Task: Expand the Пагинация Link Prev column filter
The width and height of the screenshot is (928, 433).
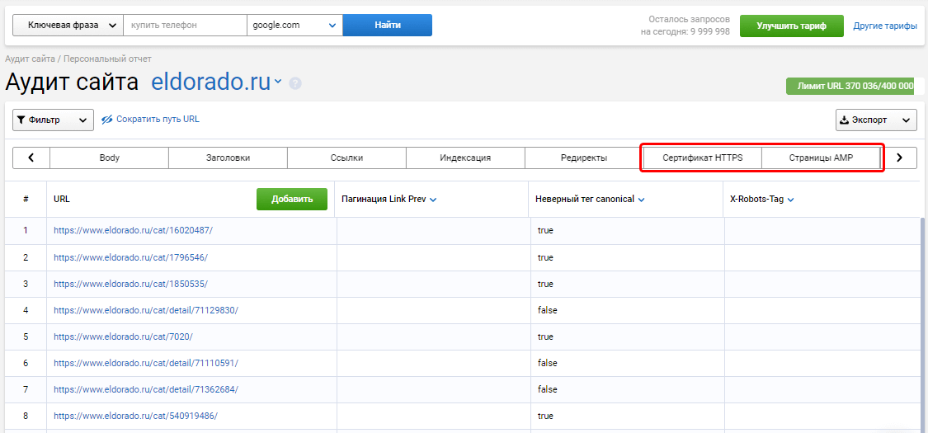Action: 432,200
